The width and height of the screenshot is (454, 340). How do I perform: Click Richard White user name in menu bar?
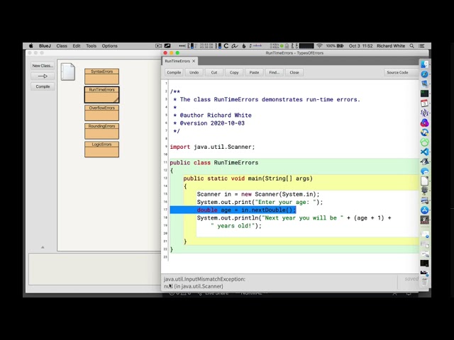click(x=391, y=45)
